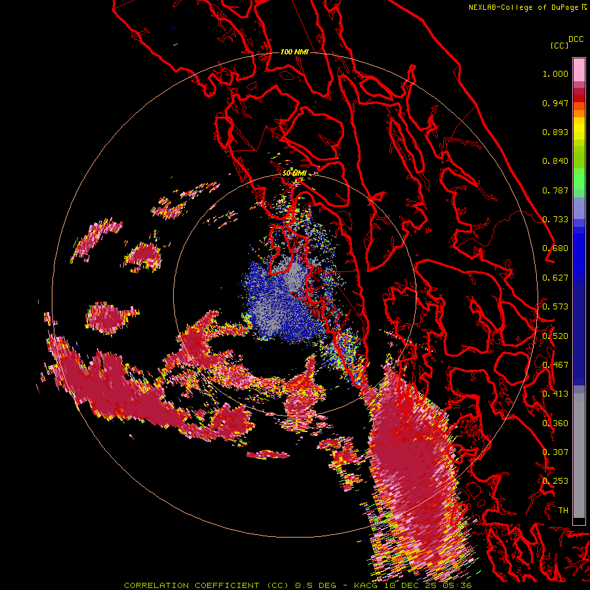This screenshot has height=590, width=590.
Task: Click the [CC] legend unit label
Action: [x=560, y=45]
